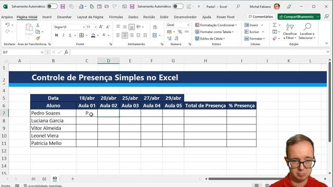Click the camera icon in quick access toolbar
Image resolution: width=333 pixels, height=187 pixels.
pyautogui.click(x=124, y=7)
